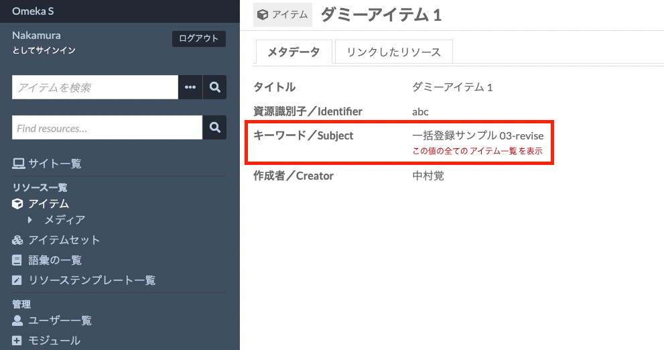Viewport: 664px width, 350px height.
Task: Click the 資源識別子／Identifier property label
Action: (x=308, y=111)
